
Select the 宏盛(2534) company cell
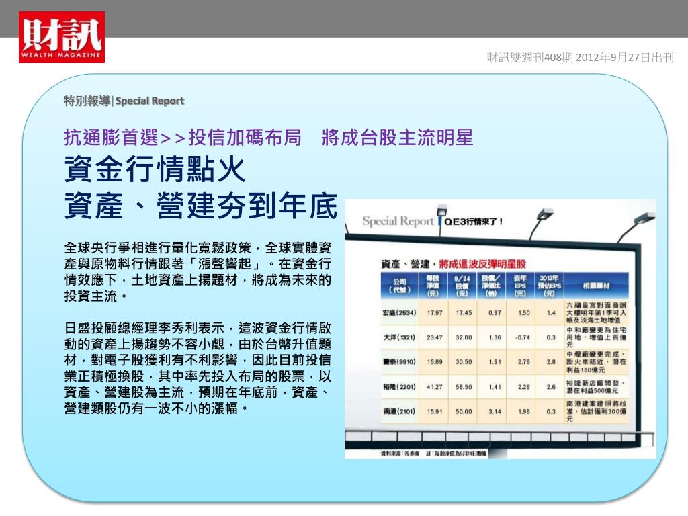(x=399, y=313)
